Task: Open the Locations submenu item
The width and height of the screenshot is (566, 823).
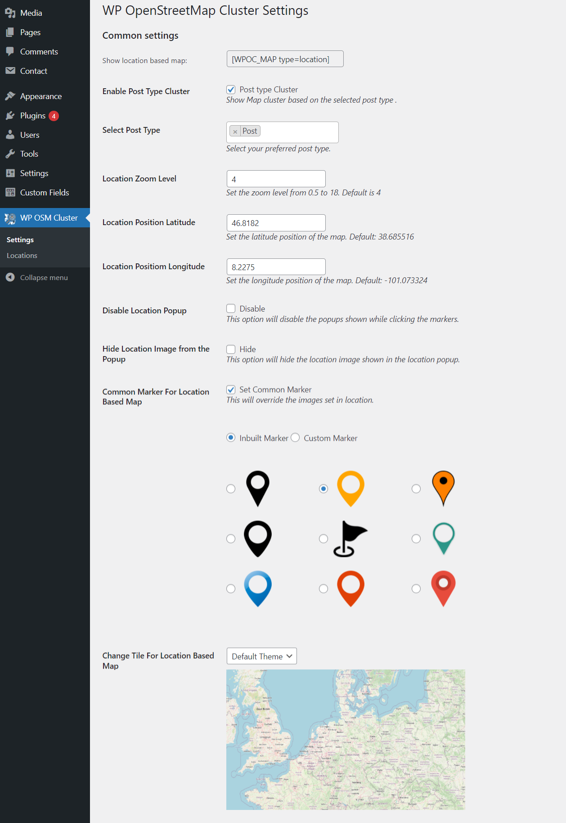Action: tap(22, 255)
